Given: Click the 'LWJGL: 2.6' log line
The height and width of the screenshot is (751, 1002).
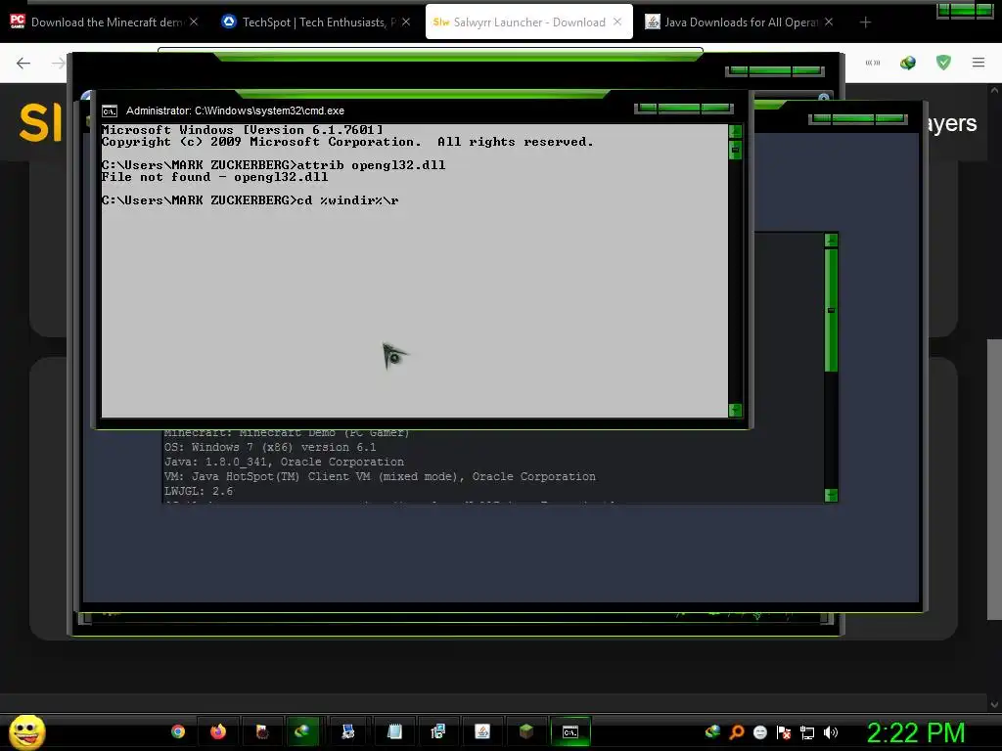Looking at the screenshot, I should click(198, 491).
